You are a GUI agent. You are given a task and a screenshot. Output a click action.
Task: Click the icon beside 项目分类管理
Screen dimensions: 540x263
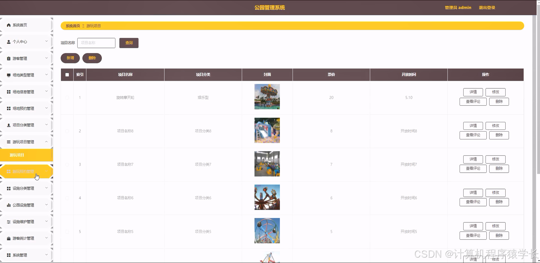(9, 125)
